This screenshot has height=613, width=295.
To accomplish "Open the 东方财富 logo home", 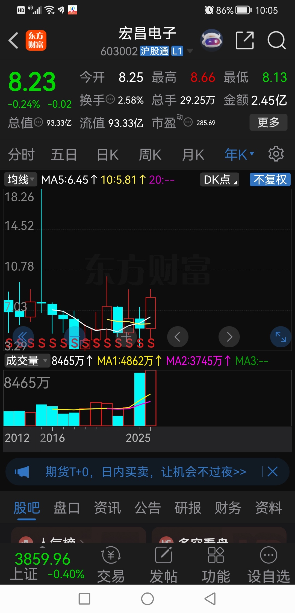I will point(36,40).
